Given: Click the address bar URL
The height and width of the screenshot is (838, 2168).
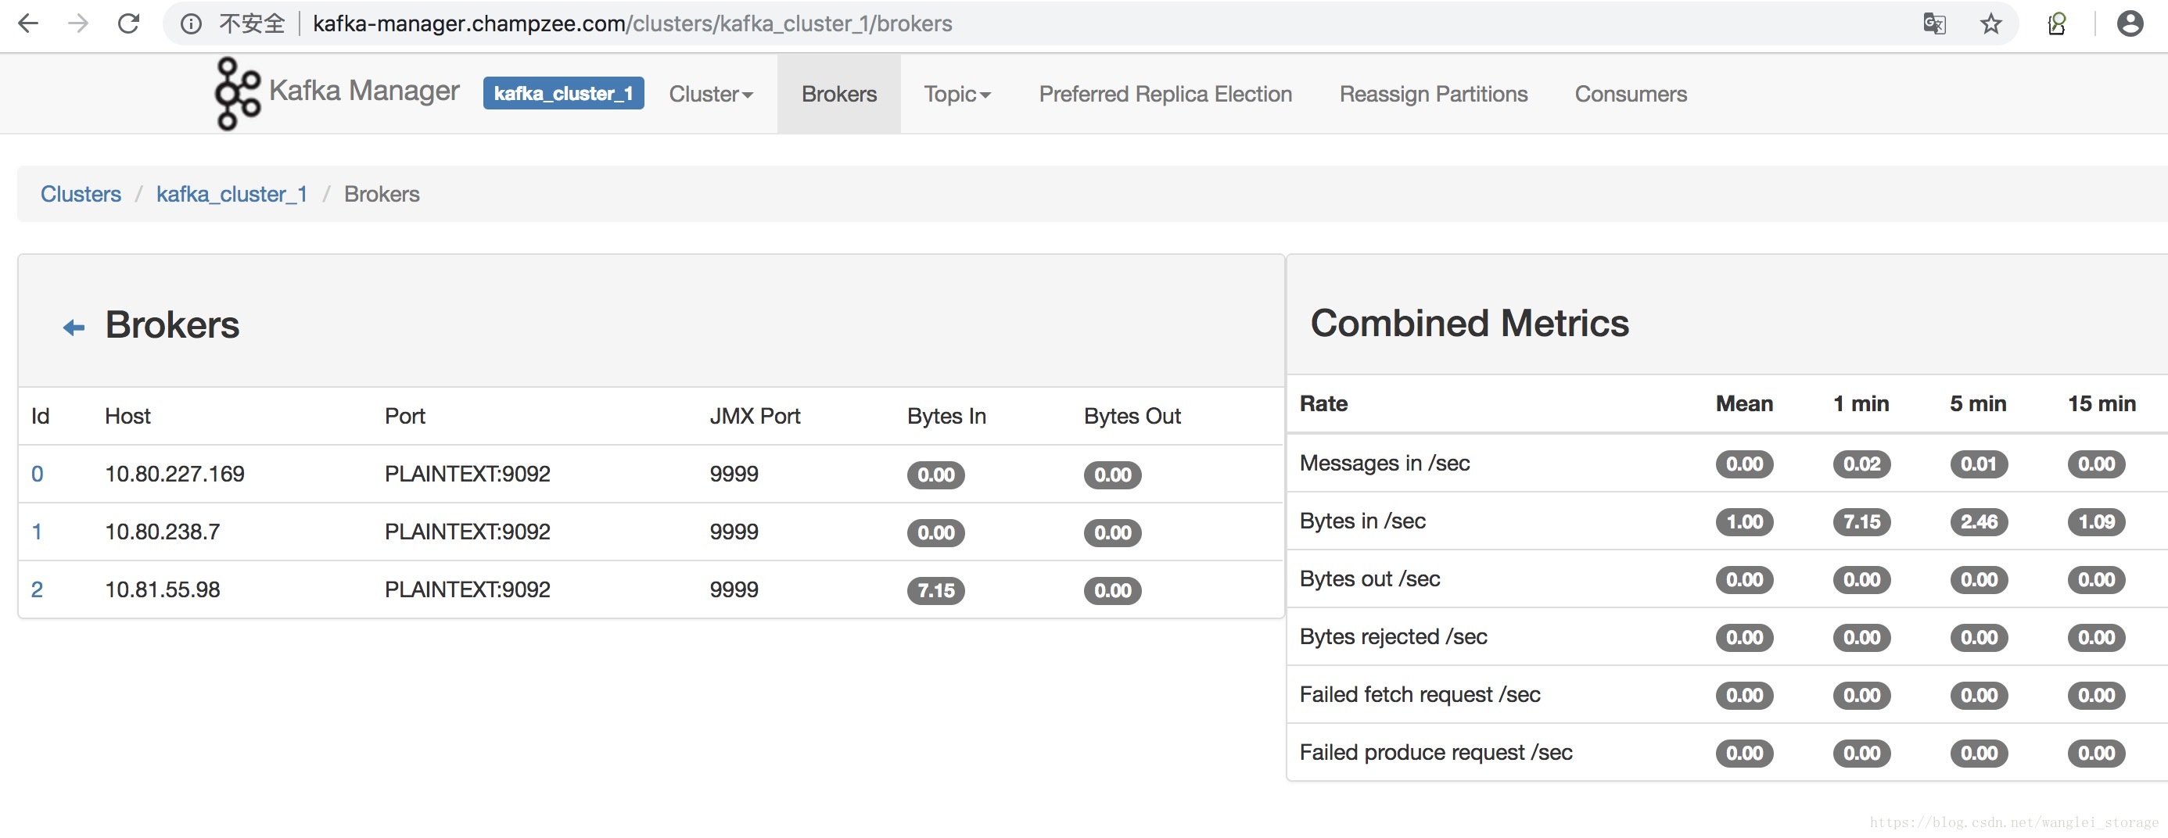Looking at the screenshot, I should [632, 23].
